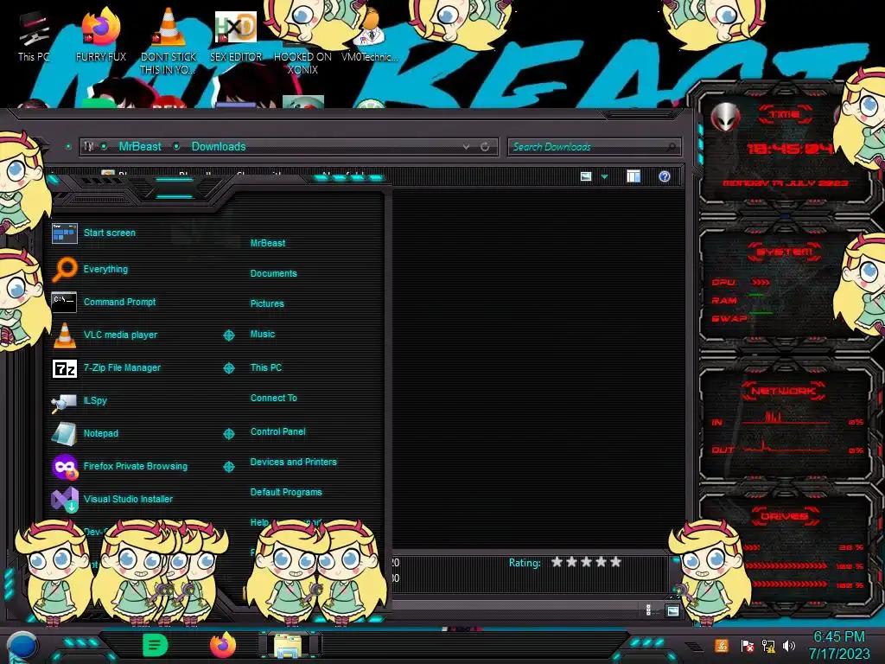Open the network status tray icon
Image resolution: width=885 pixels, height=664 pixels.
pos(768,645)
